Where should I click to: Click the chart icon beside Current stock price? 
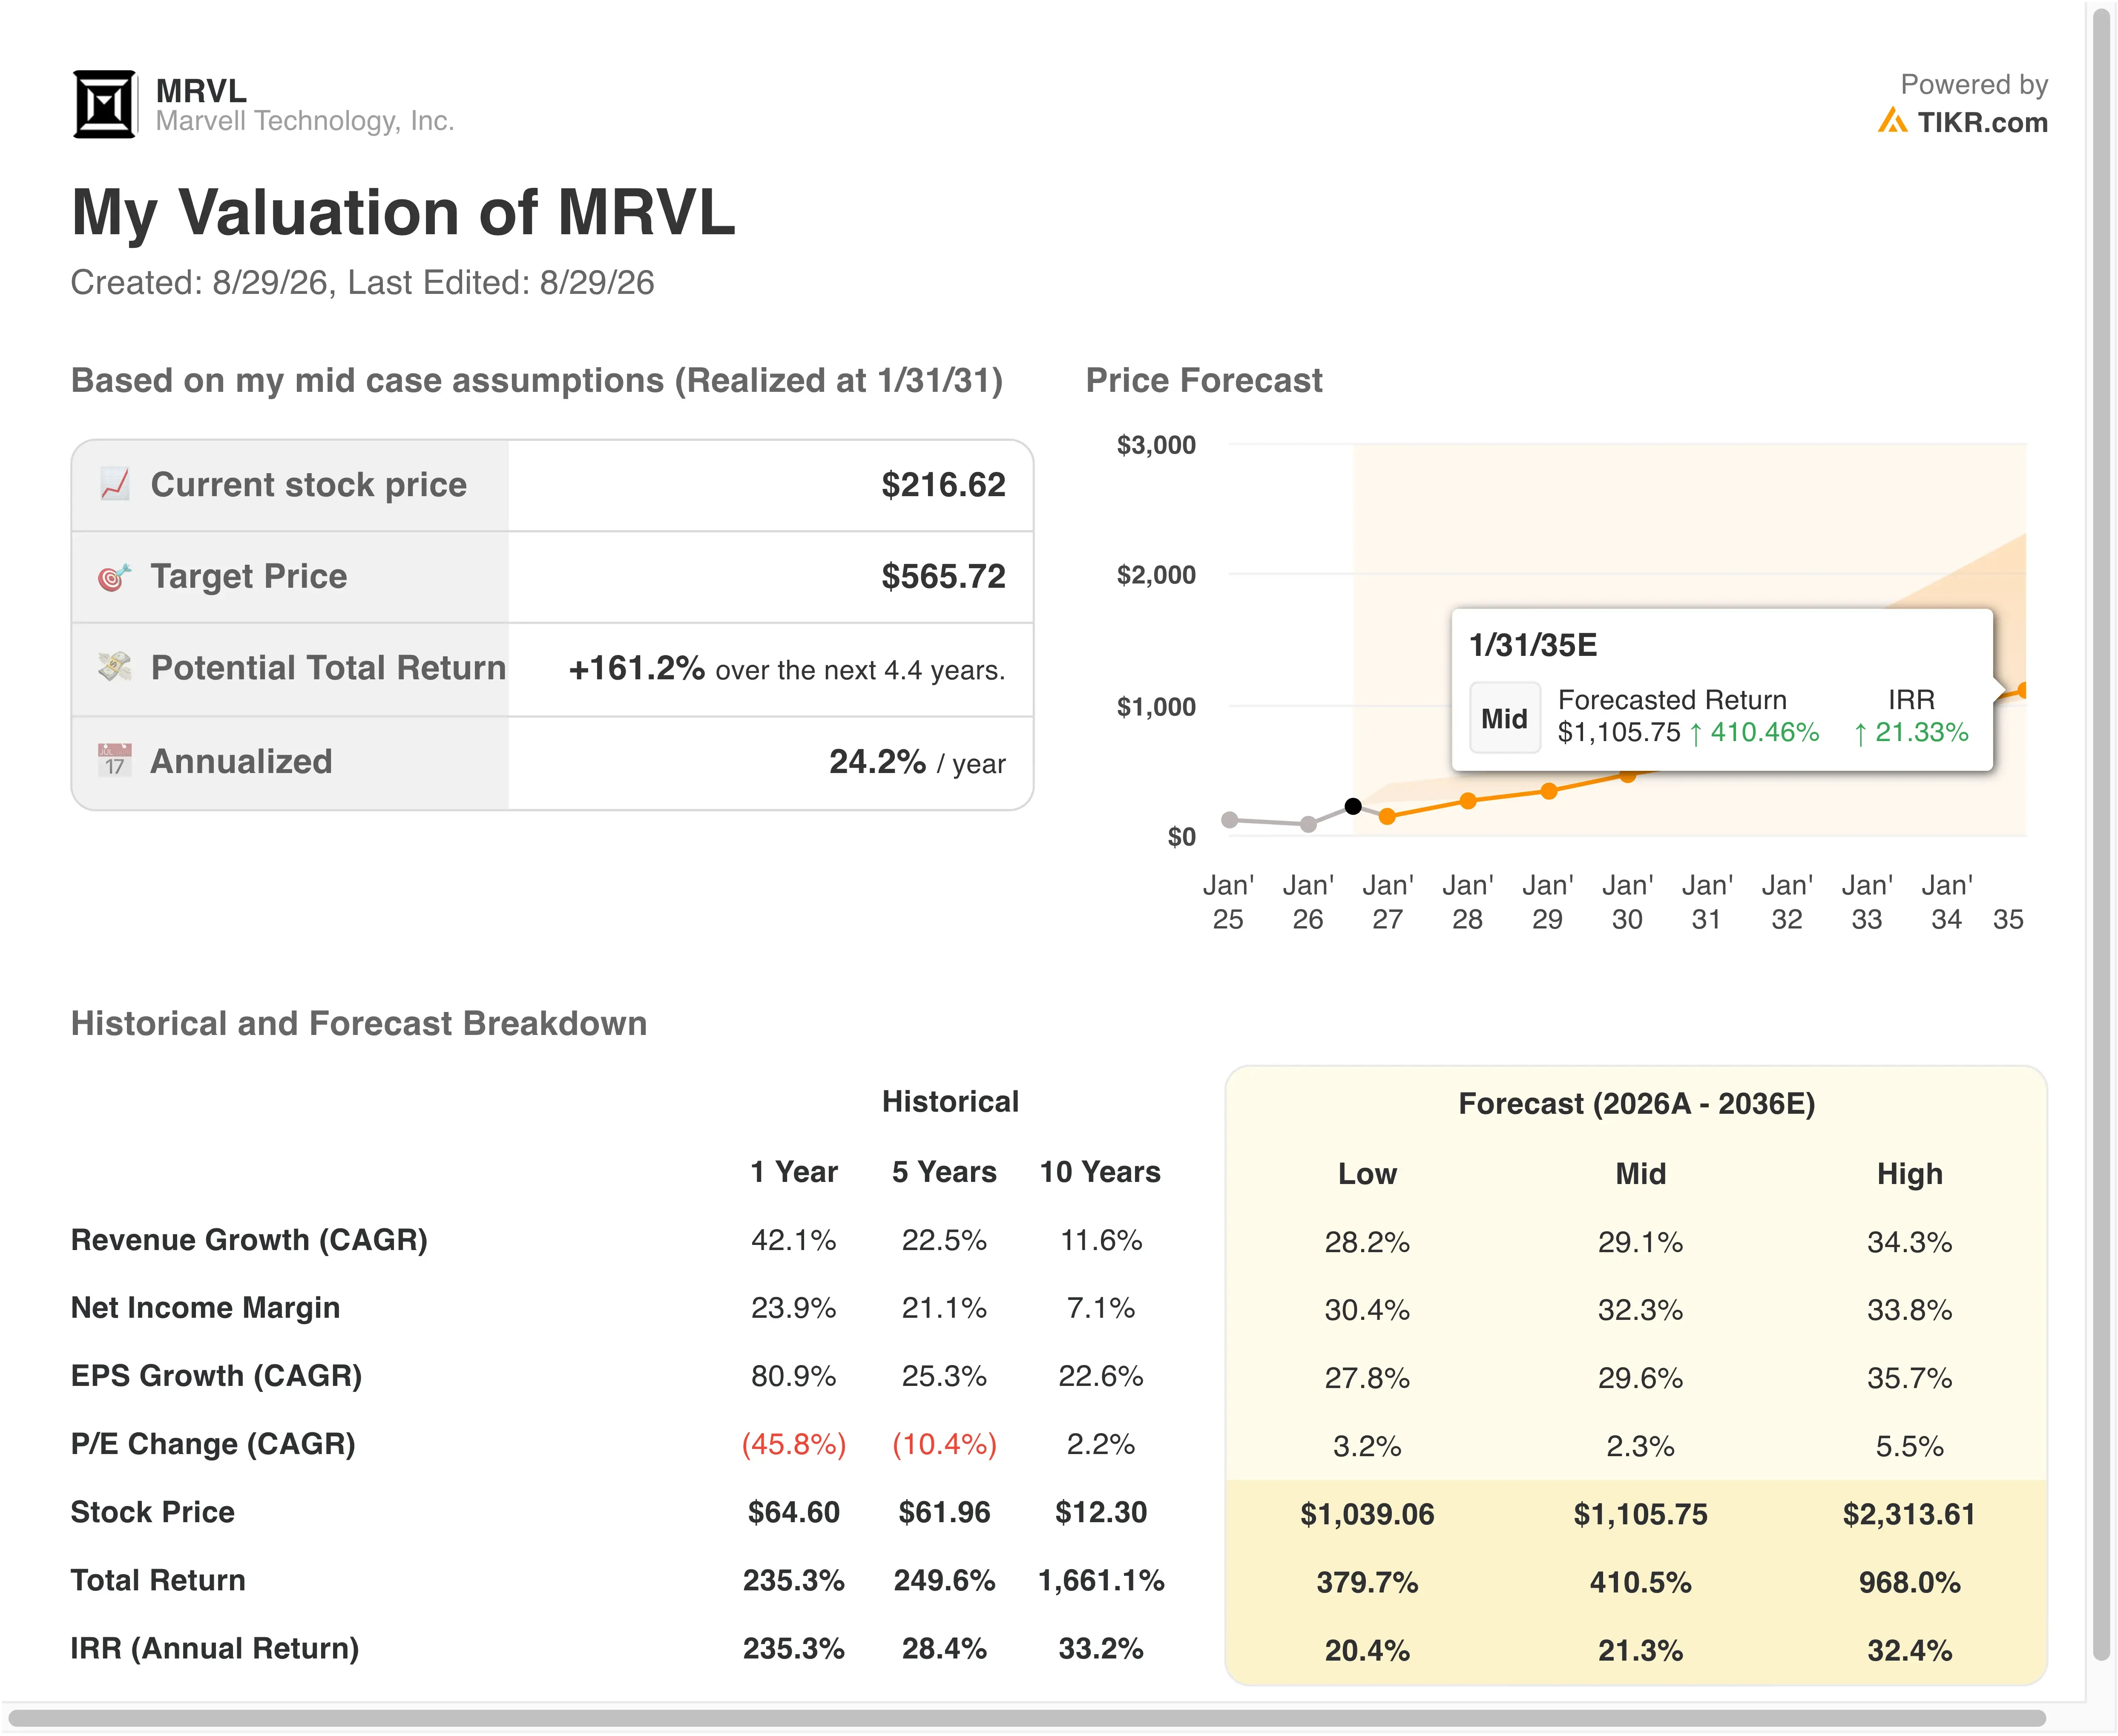point(115,484)
